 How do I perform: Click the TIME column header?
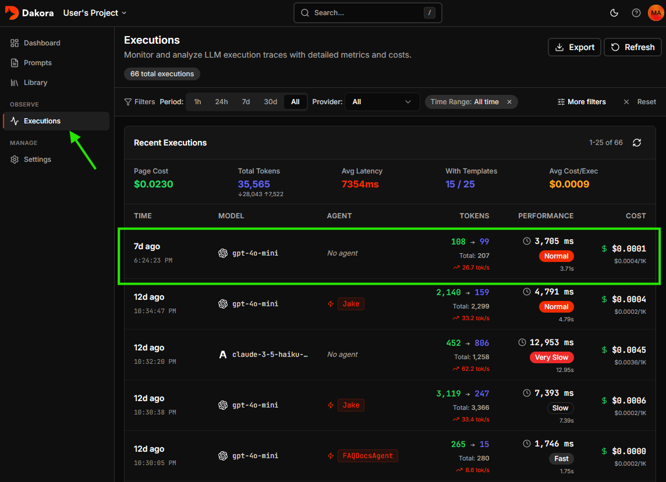[143, 216]
